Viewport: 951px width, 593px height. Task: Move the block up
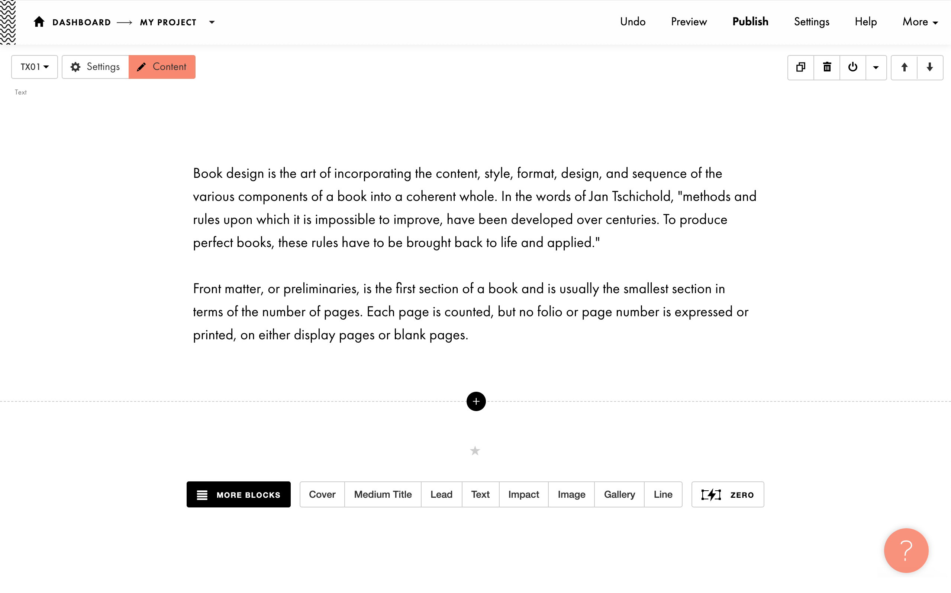coord(905,67)
